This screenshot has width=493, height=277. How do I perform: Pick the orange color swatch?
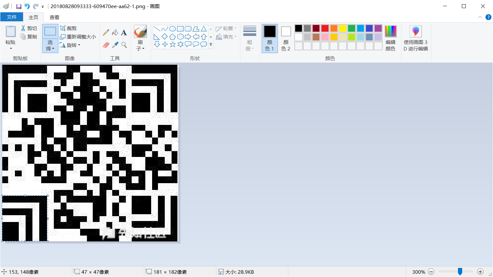[334, 28]
